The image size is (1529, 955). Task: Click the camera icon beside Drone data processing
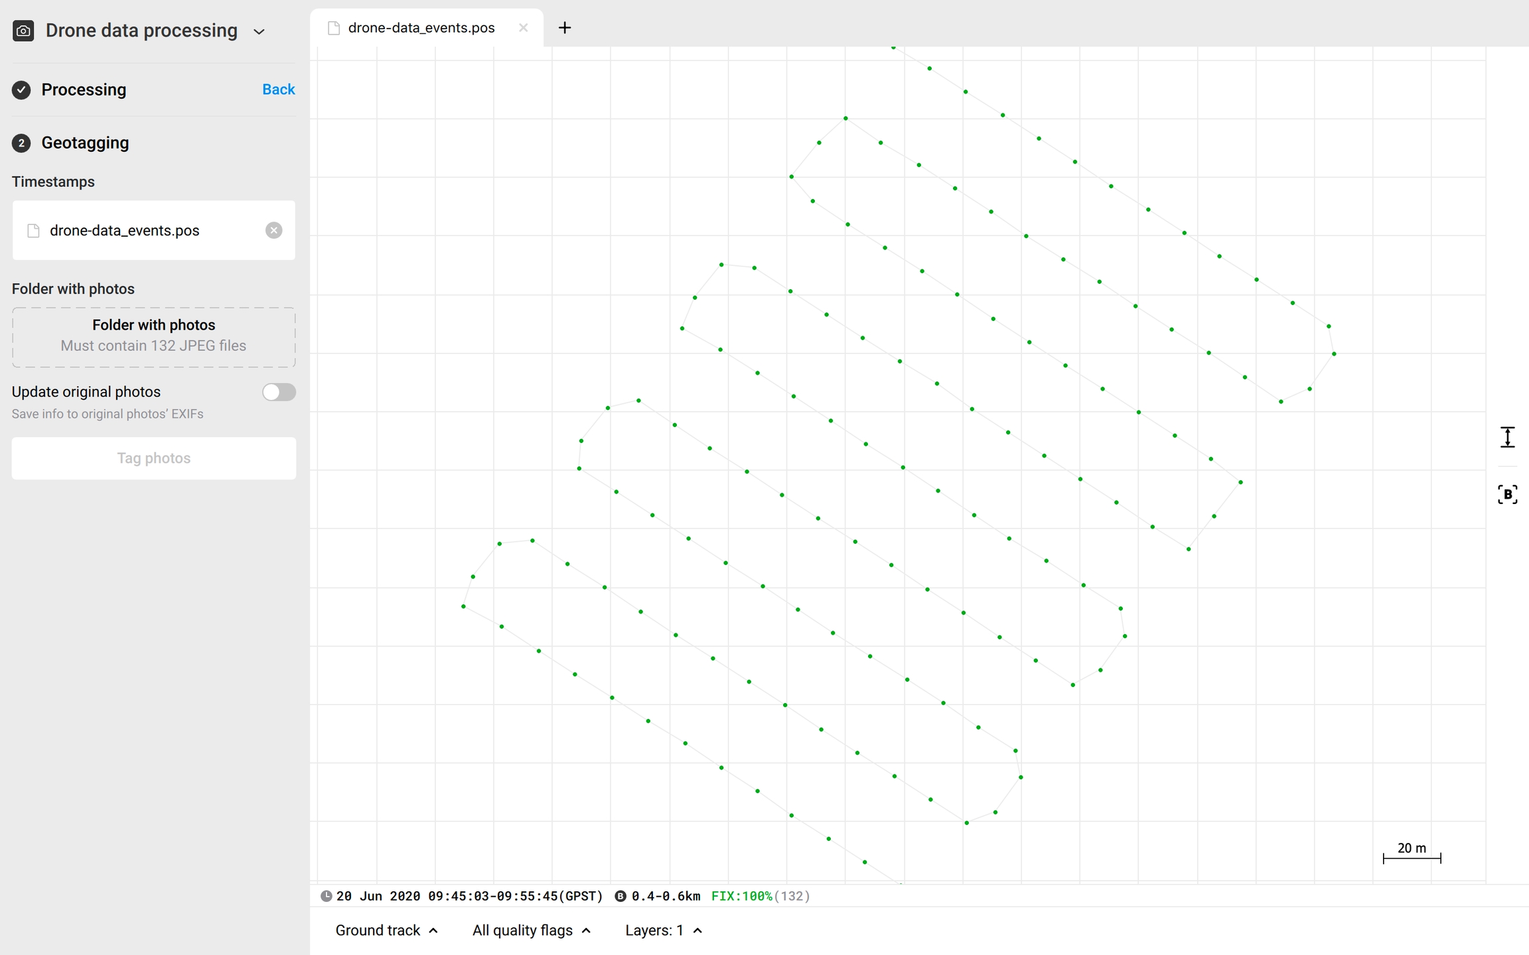(23, 31)
